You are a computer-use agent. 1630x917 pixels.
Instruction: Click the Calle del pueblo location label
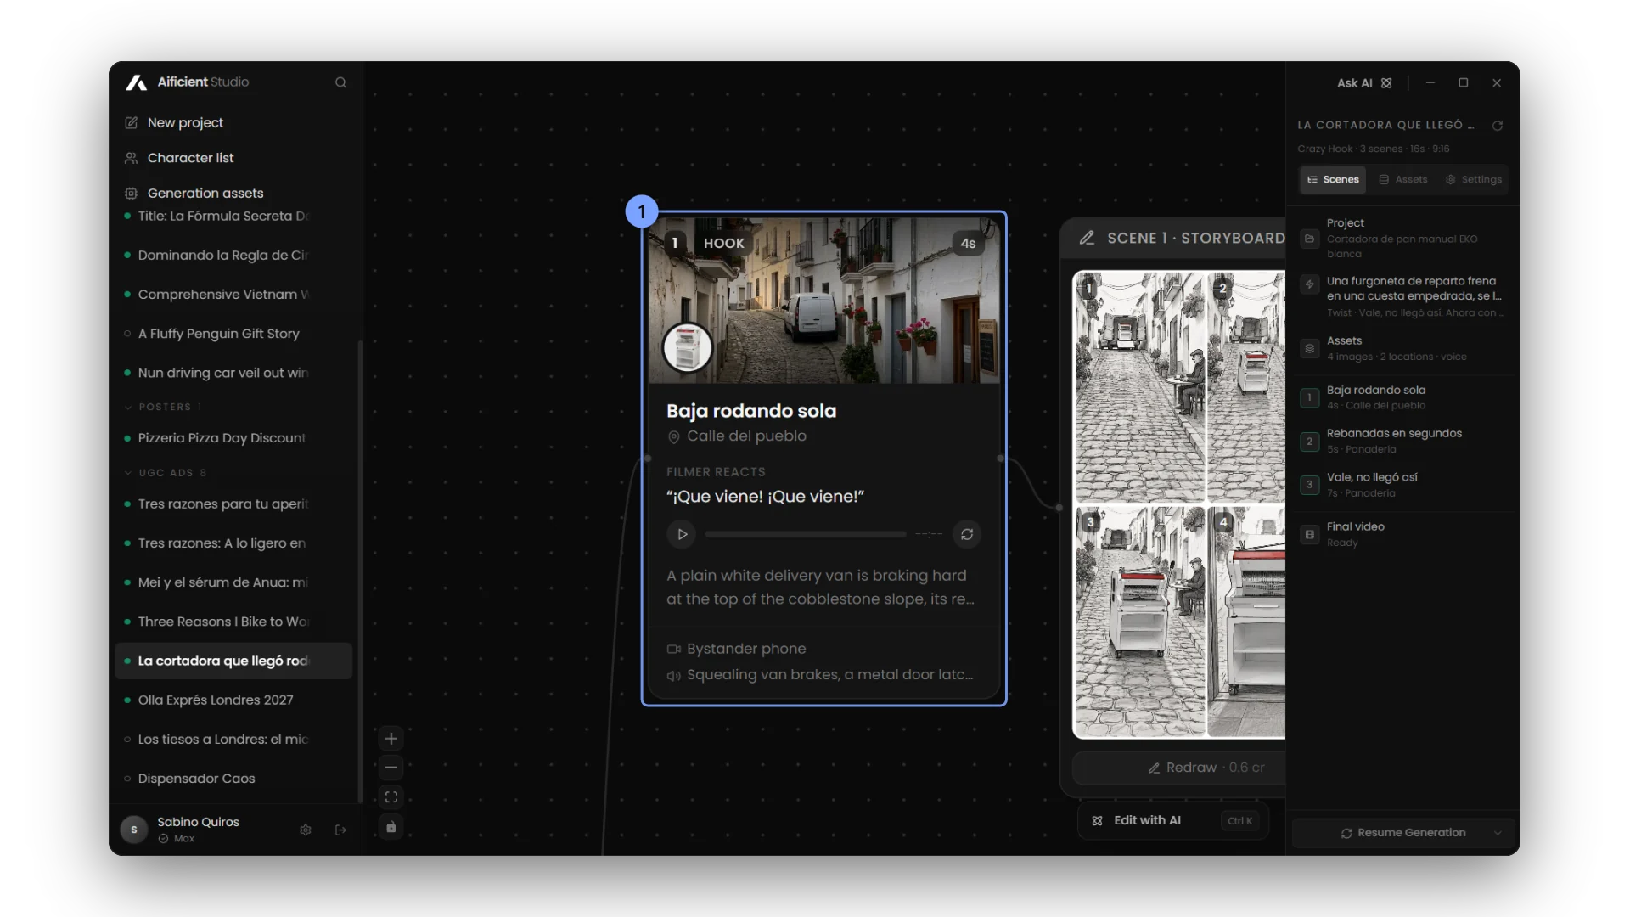click(746, 436)
